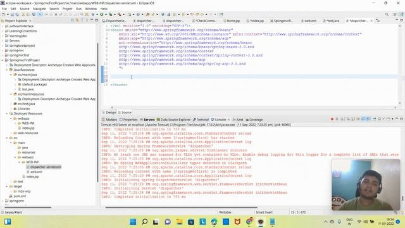Open the File menu
The width and height of the screenshot is (405, 228).
[4, 9]
